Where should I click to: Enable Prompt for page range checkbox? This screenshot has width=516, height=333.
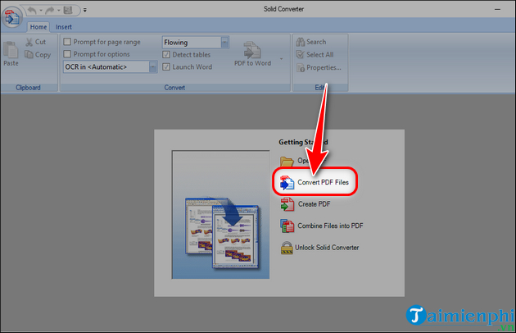[x=67, y=42]
